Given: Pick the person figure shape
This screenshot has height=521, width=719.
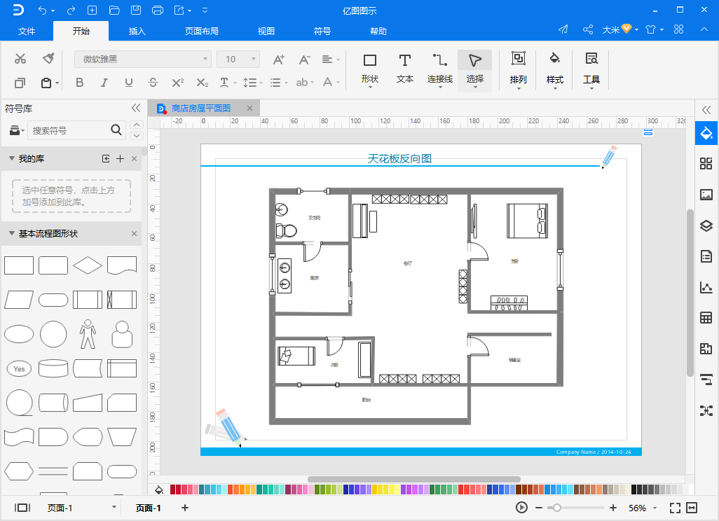Looking at the screenshot, I should coord(88,334).
